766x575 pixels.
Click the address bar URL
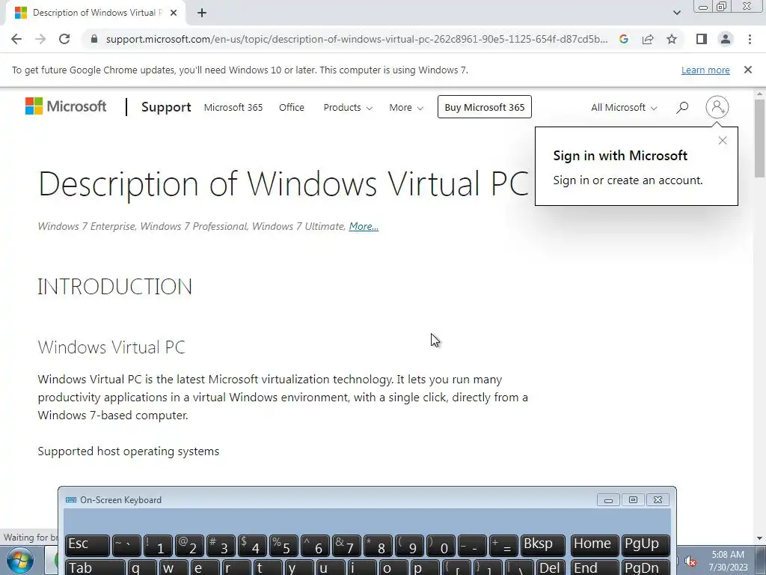(357, 39)
